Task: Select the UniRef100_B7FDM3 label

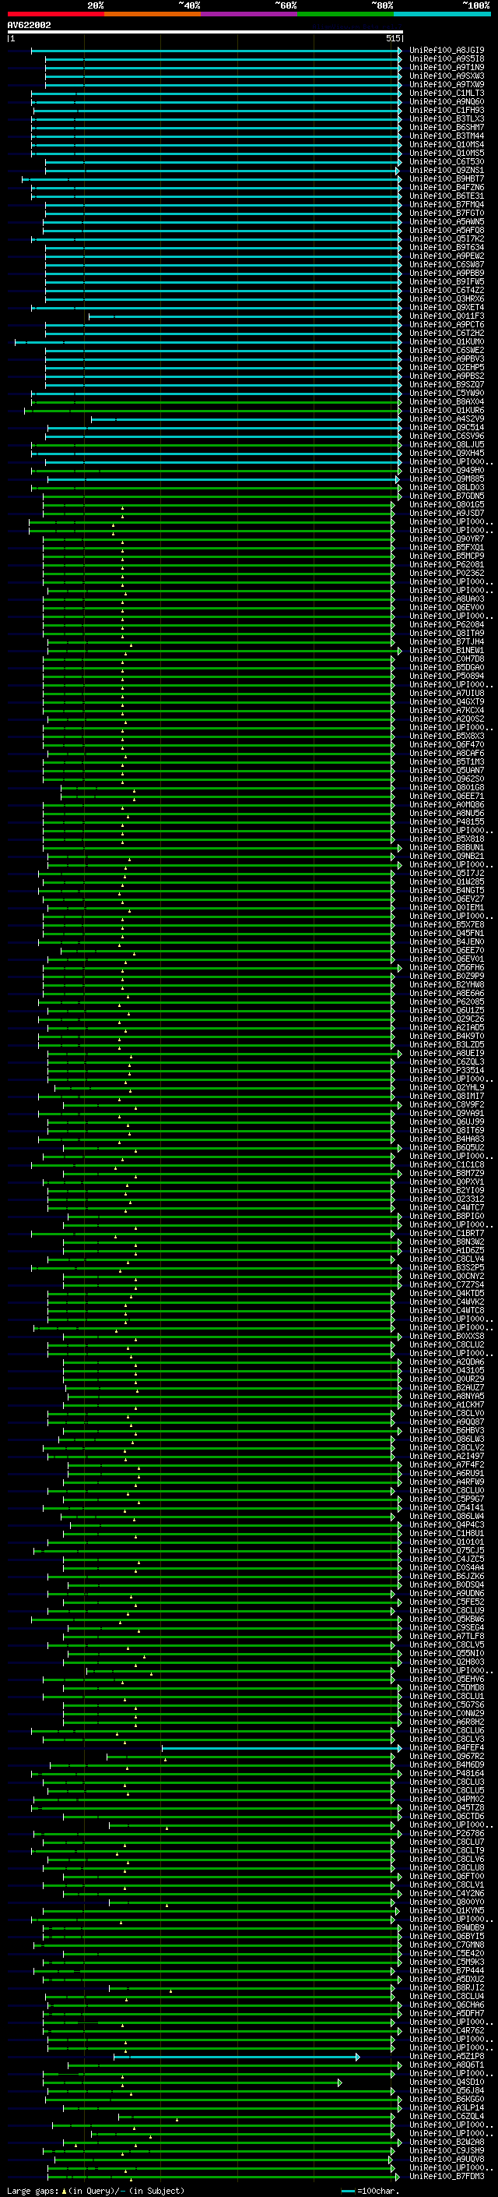Action: (x=447, y=2177)
